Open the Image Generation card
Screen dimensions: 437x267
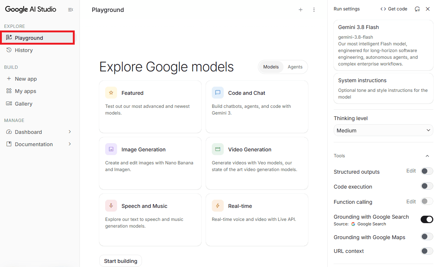coord(150,163)
